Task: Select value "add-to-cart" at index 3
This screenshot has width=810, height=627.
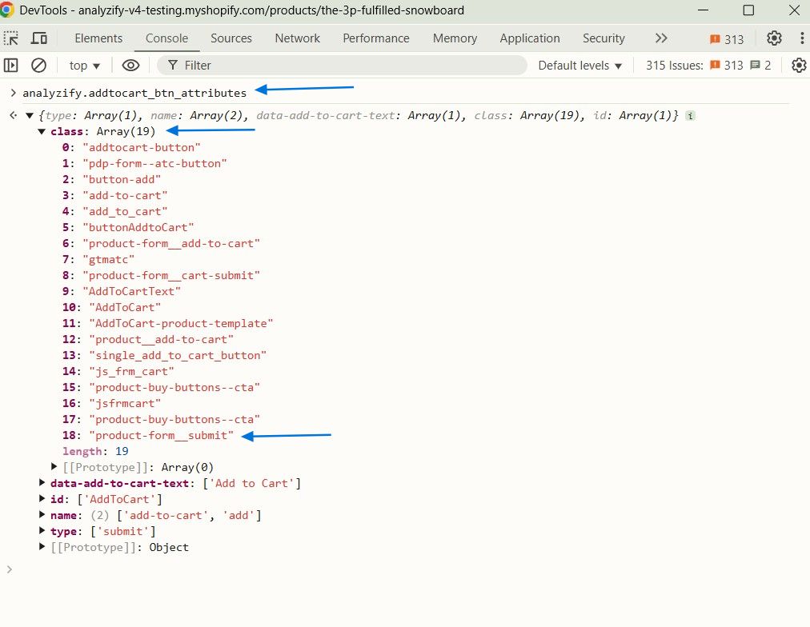Action: coord(125,196)
